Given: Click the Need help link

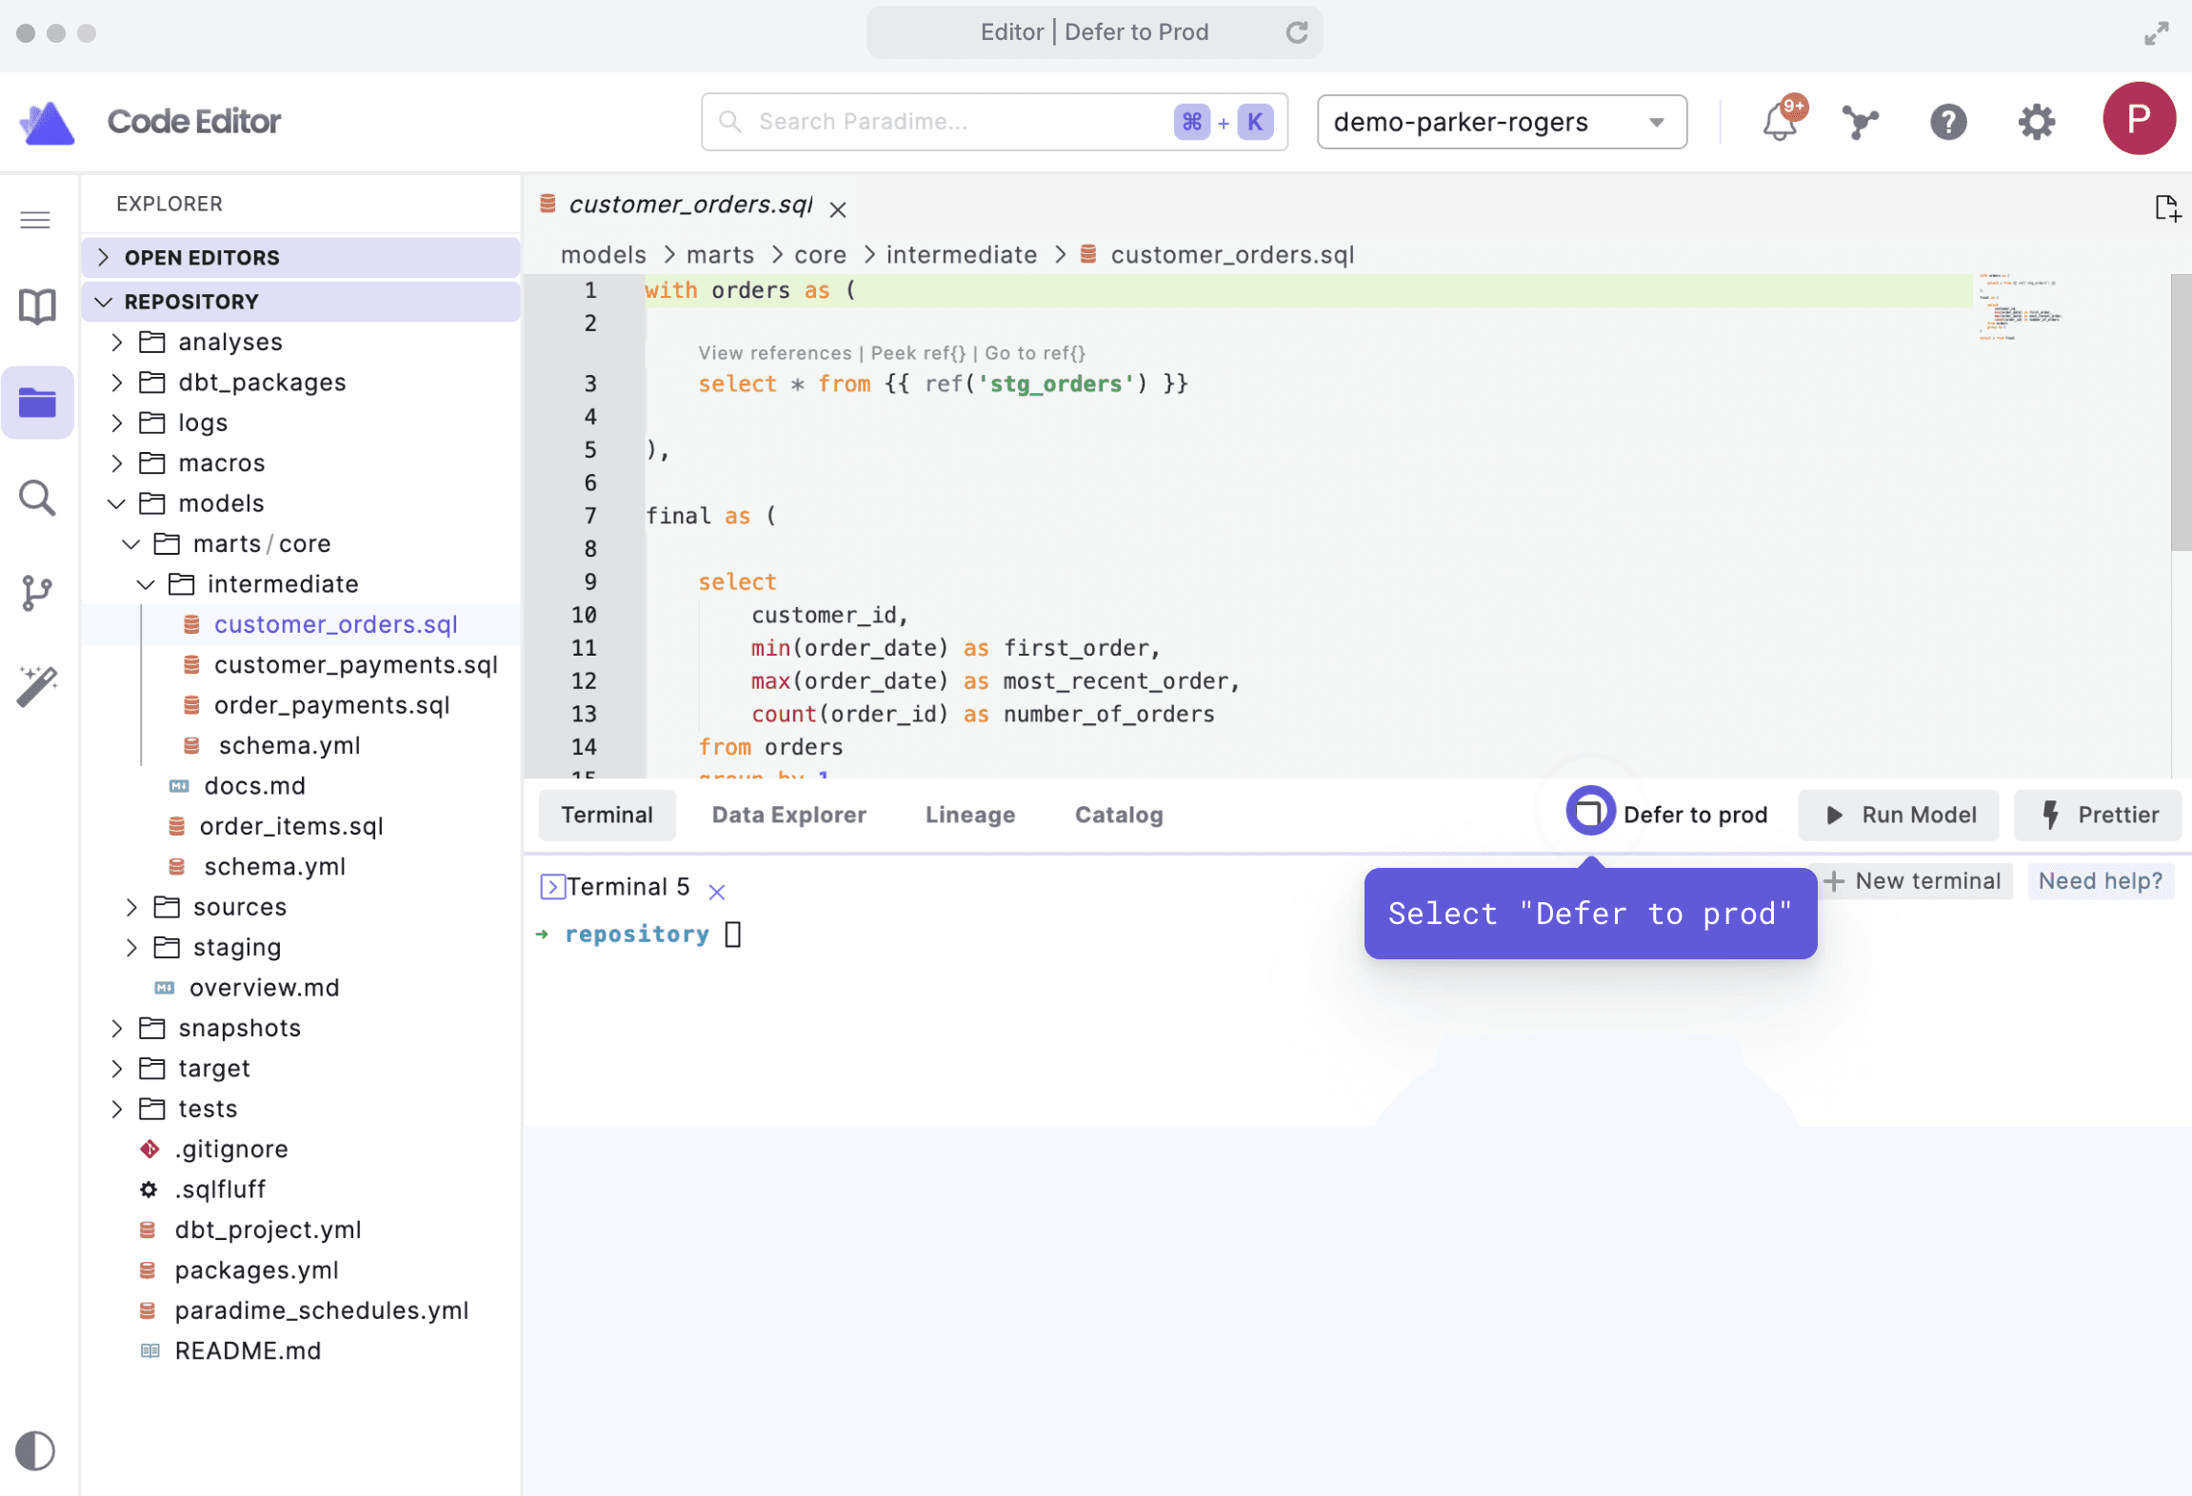Looking at the screenshot, I should pos(2101,878).
